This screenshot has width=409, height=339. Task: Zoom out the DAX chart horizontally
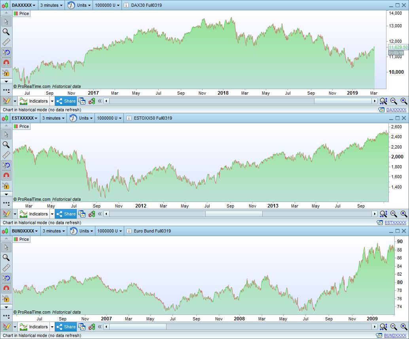tap(394, 101)
